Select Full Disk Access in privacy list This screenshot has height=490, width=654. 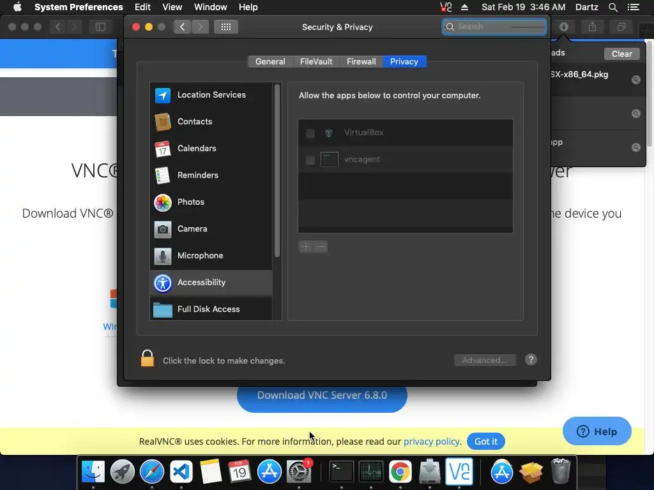(211, 309)
